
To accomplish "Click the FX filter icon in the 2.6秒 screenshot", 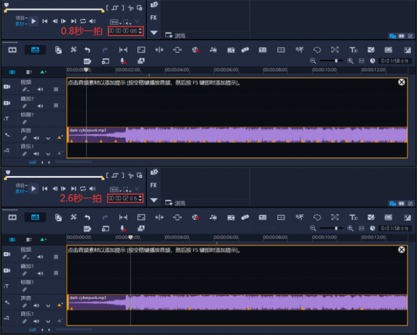I will 153,185.
